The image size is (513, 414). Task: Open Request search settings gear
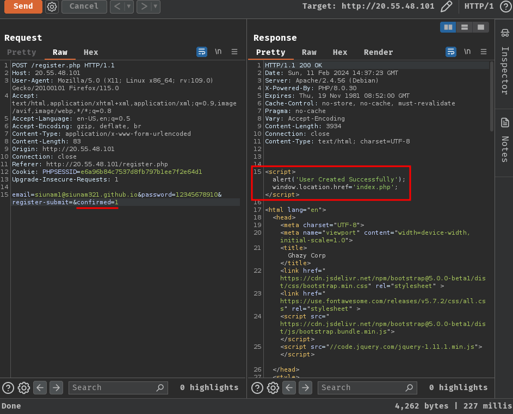point(24,388)
